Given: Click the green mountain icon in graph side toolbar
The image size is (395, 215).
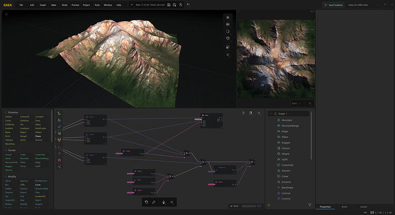Looking at the screenshot, I should point(59,120).
